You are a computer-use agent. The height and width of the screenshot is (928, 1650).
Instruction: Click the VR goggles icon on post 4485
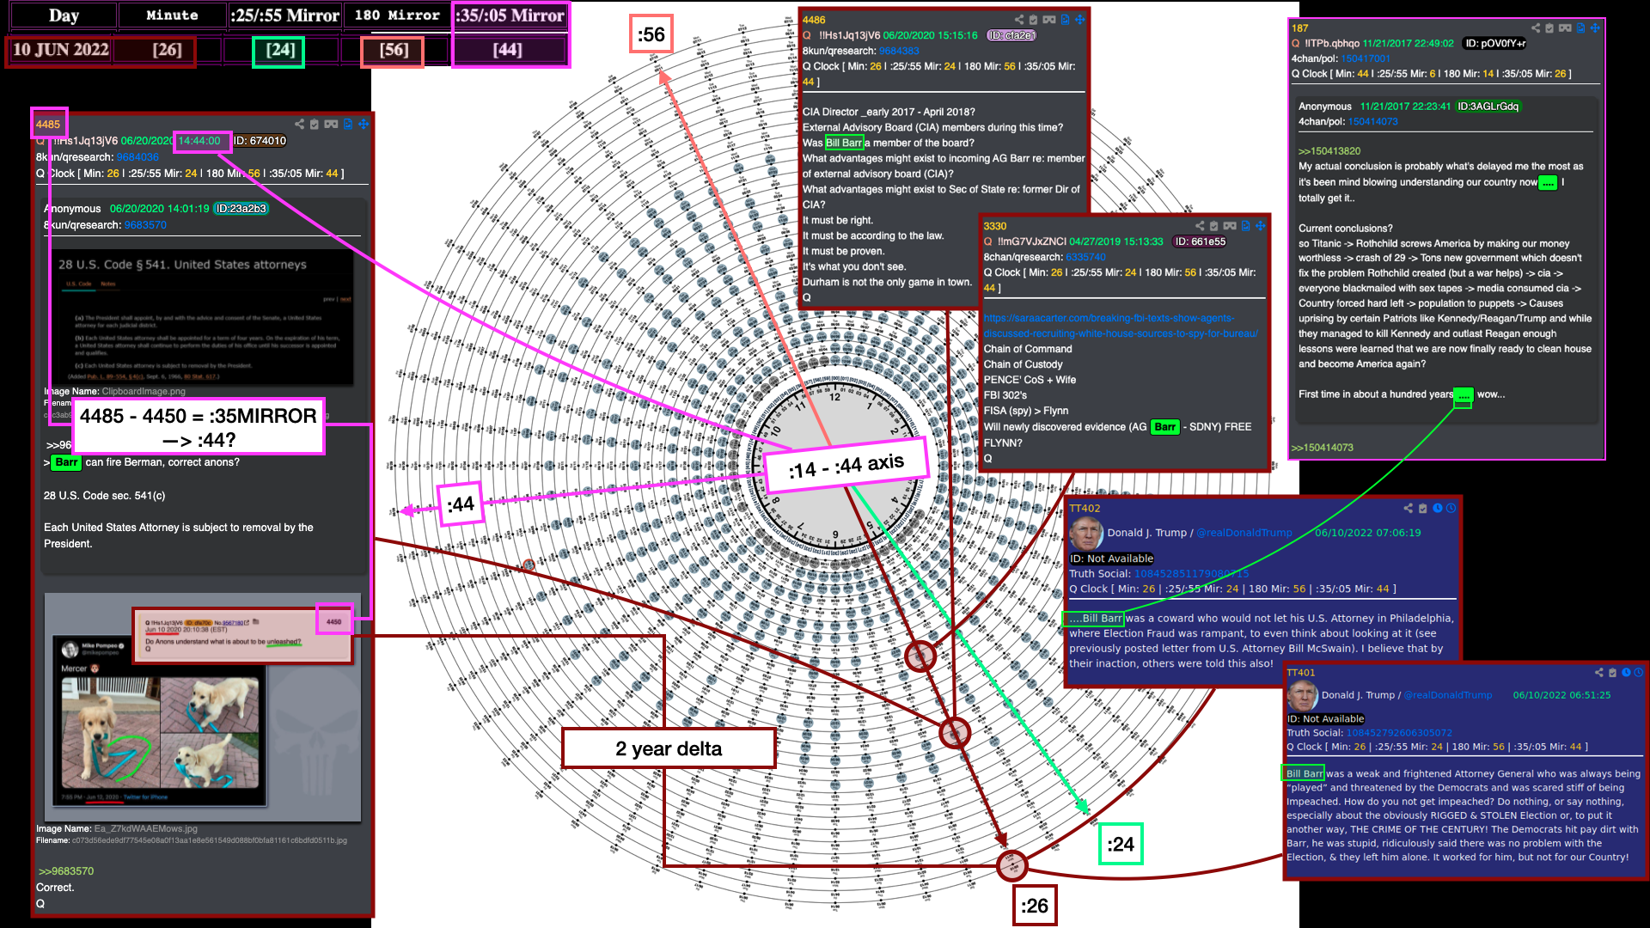coord(331,125)
